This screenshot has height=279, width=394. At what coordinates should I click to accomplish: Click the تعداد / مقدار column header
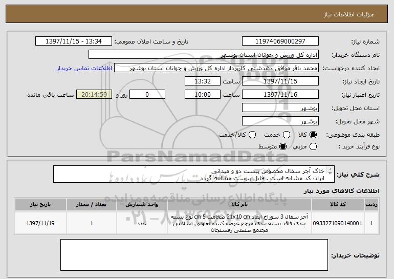pos(92,205)
